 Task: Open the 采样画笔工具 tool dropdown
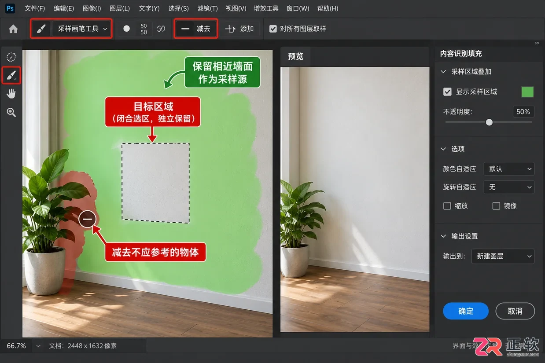click(x=81, y=29)
